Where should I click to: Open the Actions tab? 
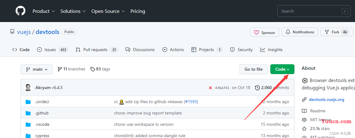pos(173,50)
